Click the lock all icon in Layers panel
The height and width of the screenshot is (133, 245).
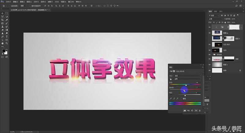coord(225,22)
